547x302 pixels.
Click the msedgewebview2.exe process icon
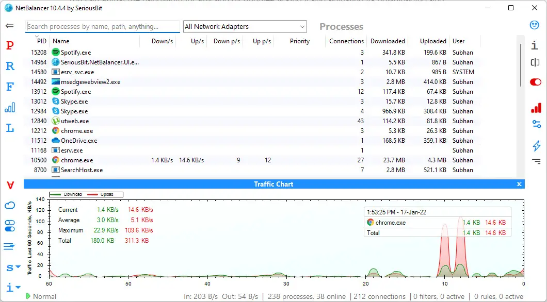[x=55, y=82]
